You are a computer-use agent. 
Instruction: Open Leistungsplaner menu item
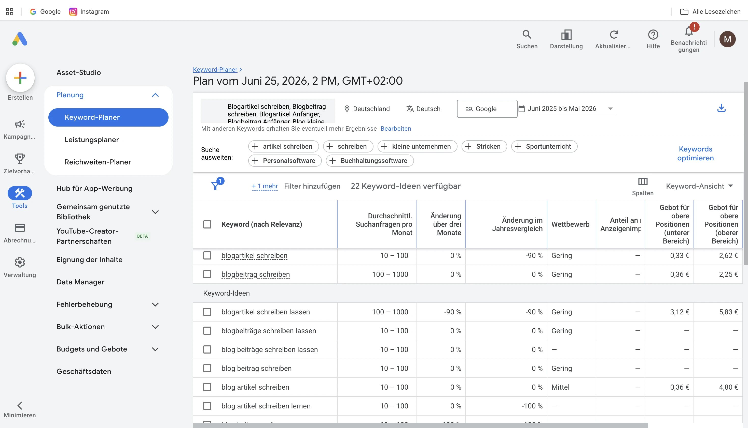coord(92,140)
